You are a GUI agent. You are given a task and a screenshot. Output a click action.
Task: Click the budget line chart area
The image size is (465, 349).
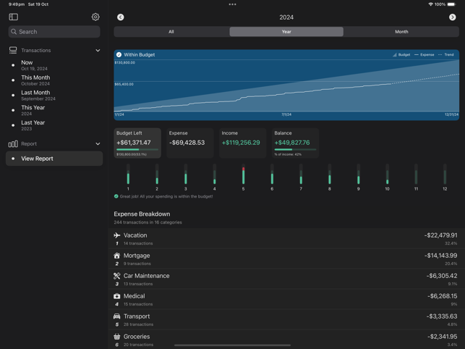(x=286, y=86)
